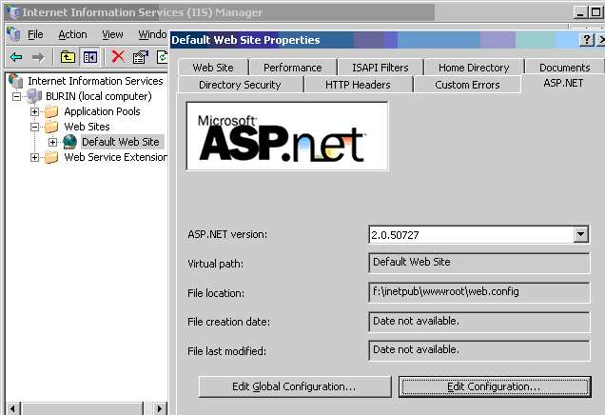Click the ASP.NET version value 2.0.50727

(x=395, y=235)
